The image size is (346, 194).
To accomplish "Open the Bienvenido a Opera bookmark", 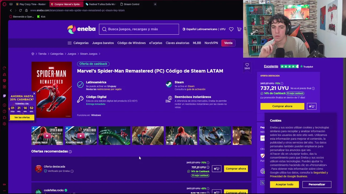I will [x=22, y=17].
